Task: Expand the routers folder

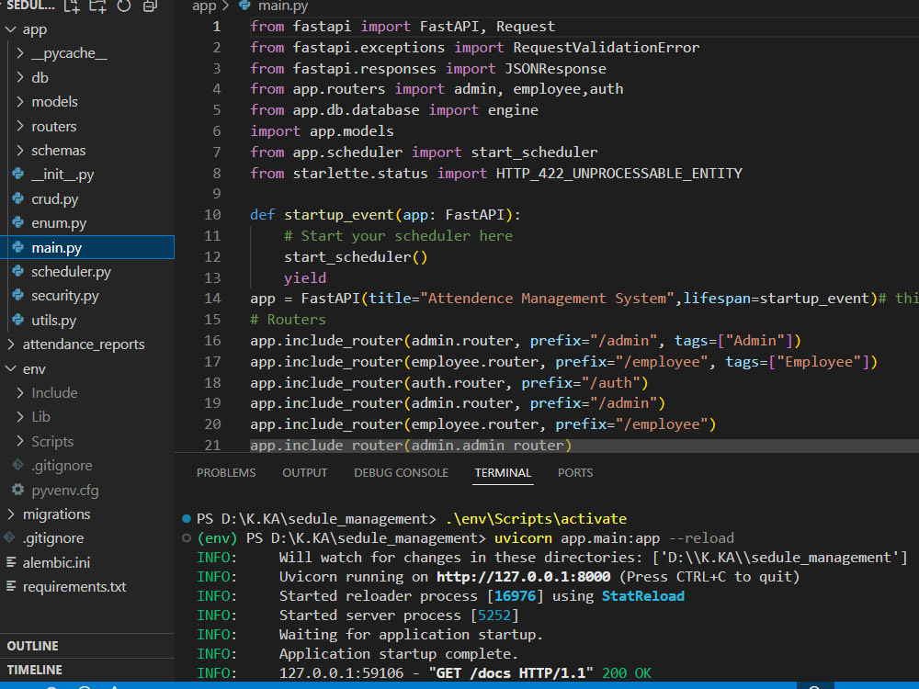Action: click(20, 126)
